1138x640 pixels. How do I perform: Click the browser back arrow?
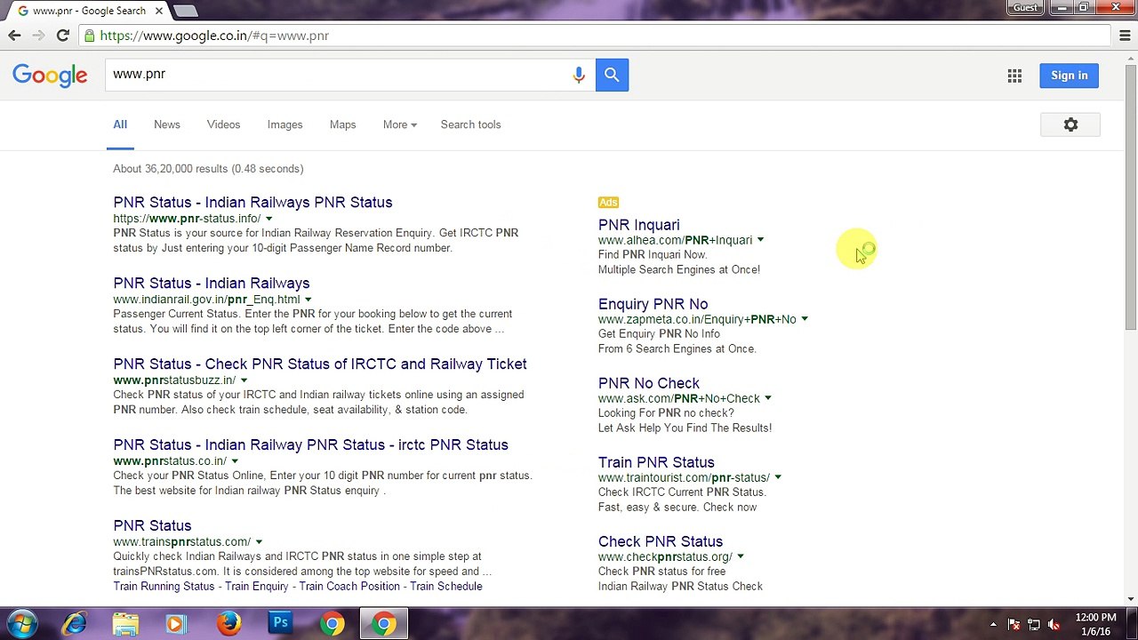14,36
